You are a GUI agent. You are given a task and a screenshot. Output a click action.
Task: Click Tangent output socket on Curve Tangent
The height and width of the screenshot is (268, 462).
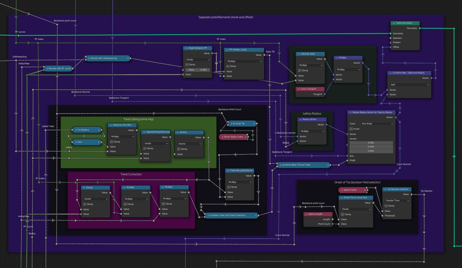pos(325,94)
